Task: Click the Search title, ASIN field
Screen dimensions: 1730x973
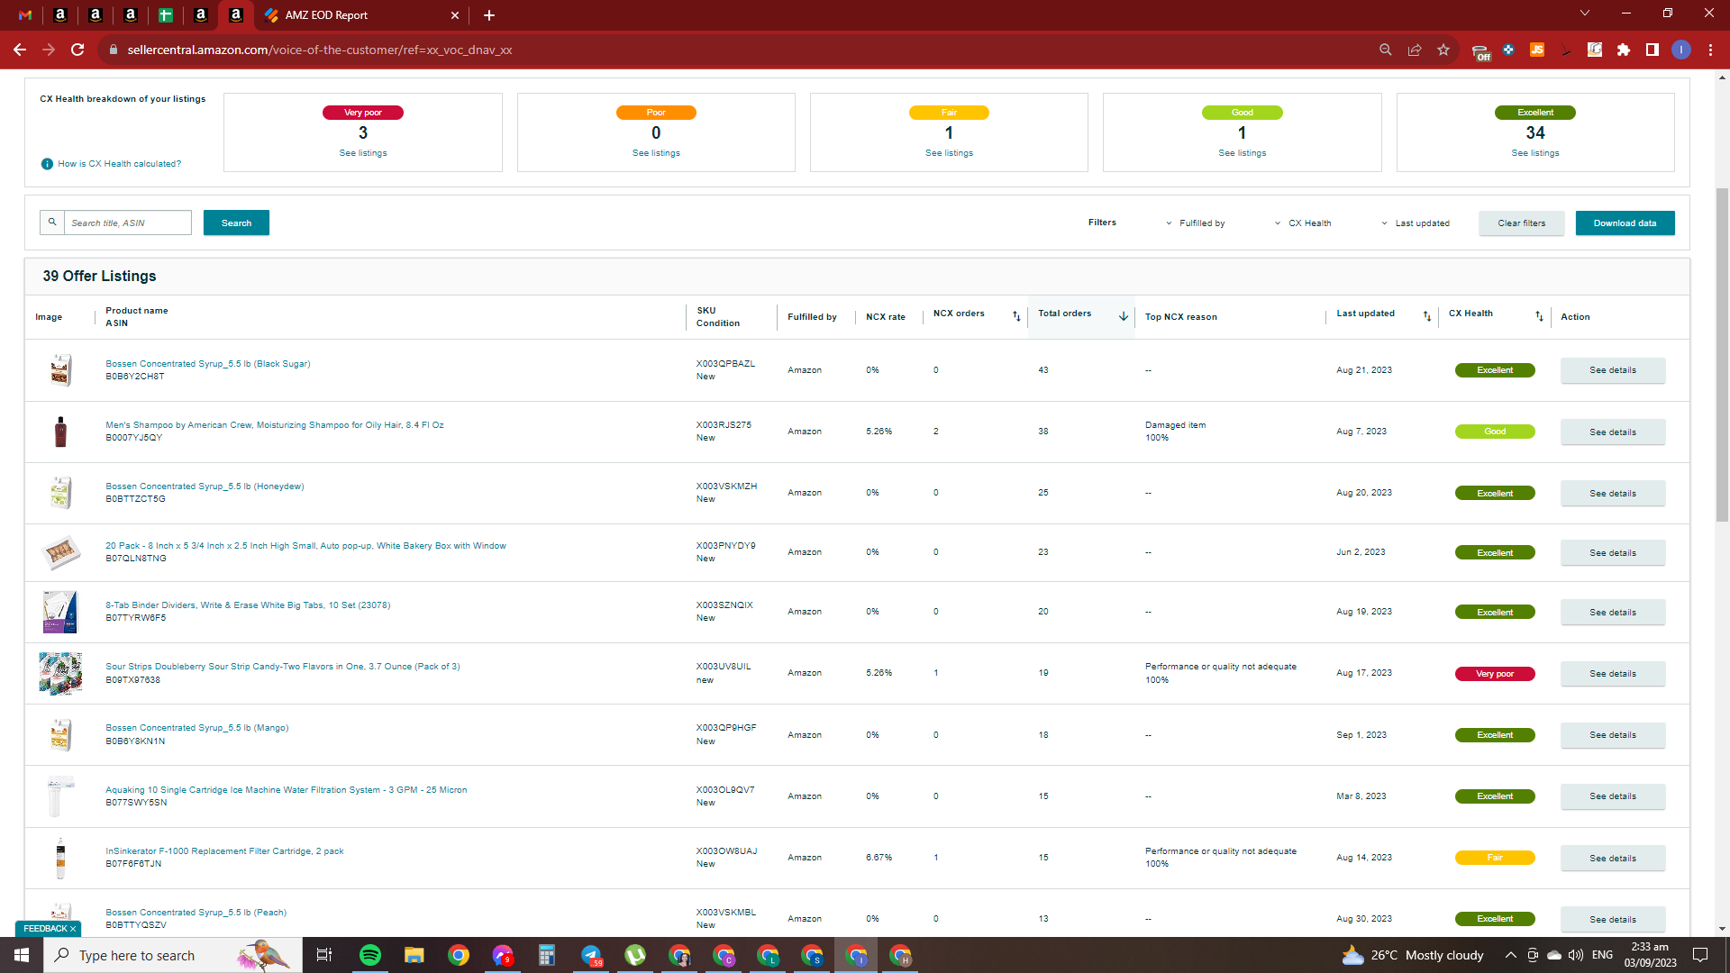Action: 128,223
